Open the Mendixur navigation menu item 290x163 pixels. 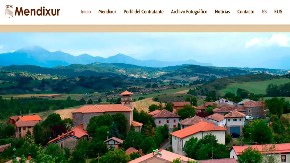107,12
